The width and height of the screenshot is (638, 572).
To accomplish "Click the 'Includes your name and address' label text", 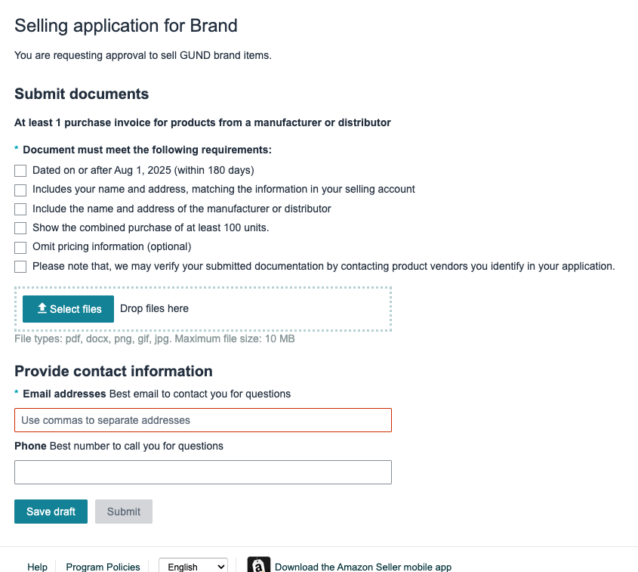I will 223,190.
